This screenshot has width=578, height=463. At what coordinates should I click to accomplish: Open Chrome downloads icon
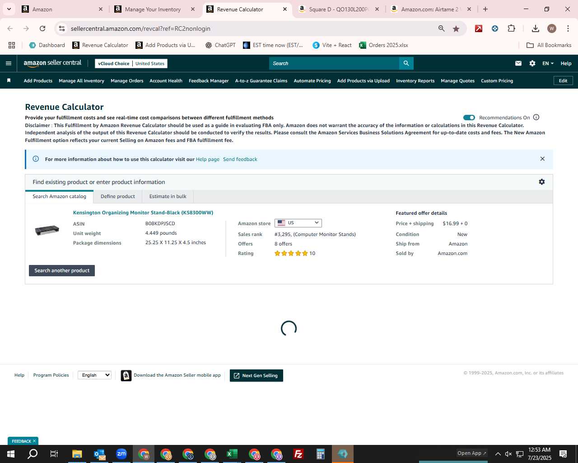click(535, 28)
